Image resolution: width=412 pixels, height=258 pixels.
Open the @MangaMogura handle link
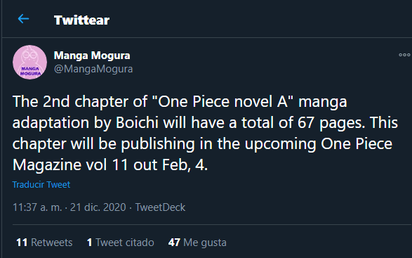(x=93, y=69)
